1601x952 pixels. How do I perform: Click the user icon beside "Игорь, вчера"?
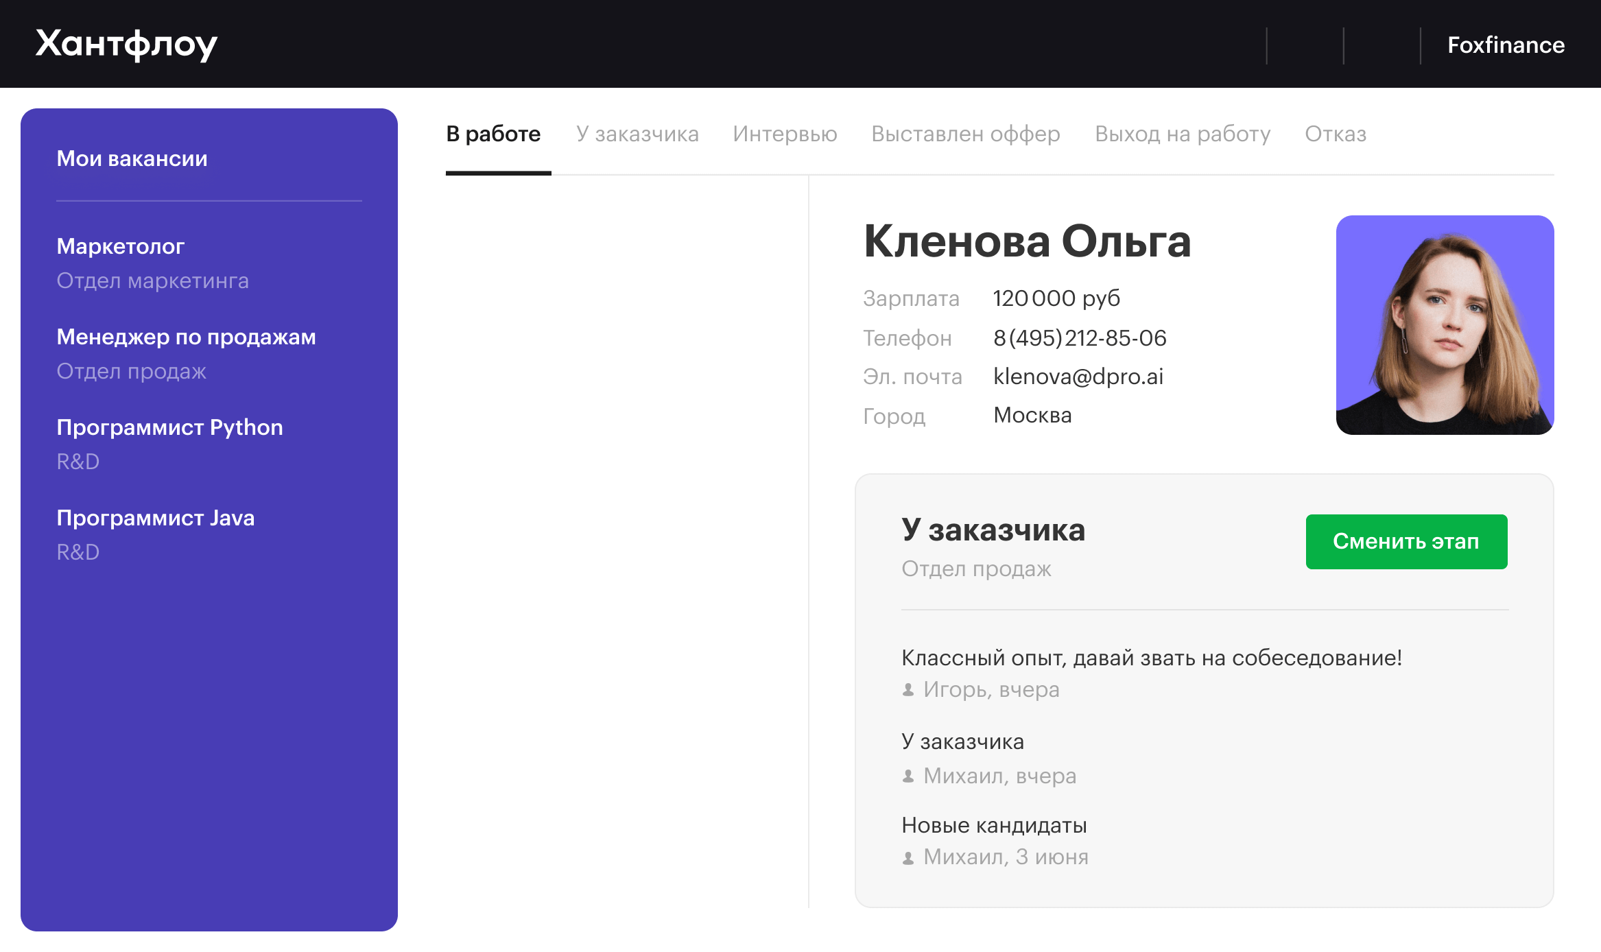(909, 689)
